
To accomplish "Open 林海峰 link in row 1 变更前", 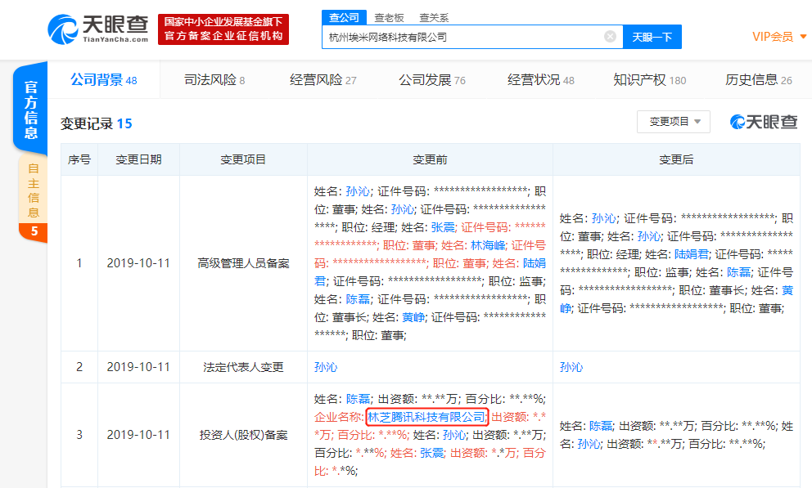I will click(488, 245).
